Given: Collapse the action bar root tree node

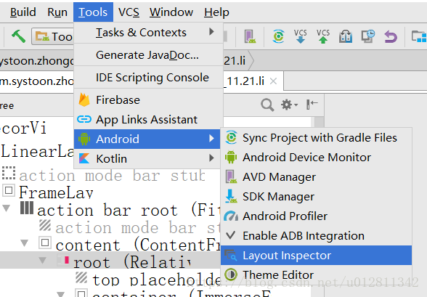Looking at the screenshot, I should click(x=6, y=208).
